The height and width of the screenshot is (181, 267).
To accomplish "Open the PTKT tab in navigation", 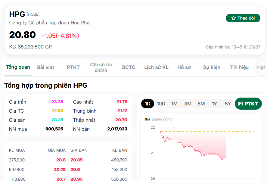I will tap(73, 67).
